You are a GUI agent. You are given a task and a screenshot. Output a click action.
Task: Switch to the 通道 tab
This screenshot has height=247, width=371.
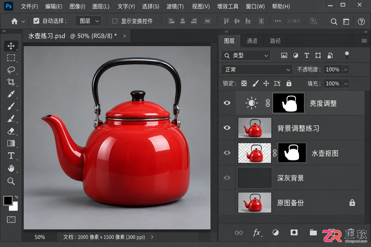(x=252, y=41)
